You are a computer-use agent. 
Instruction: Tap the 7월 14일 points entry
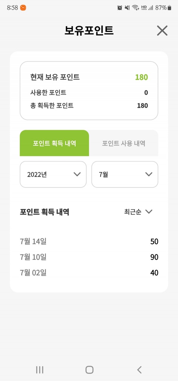(89, 242)
